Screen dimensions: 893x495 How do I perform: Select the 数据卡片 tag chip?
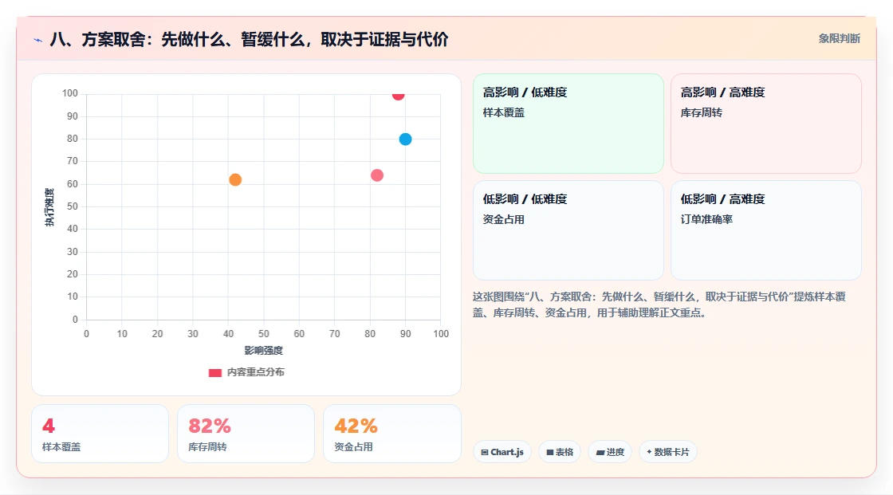click(668, 452)
